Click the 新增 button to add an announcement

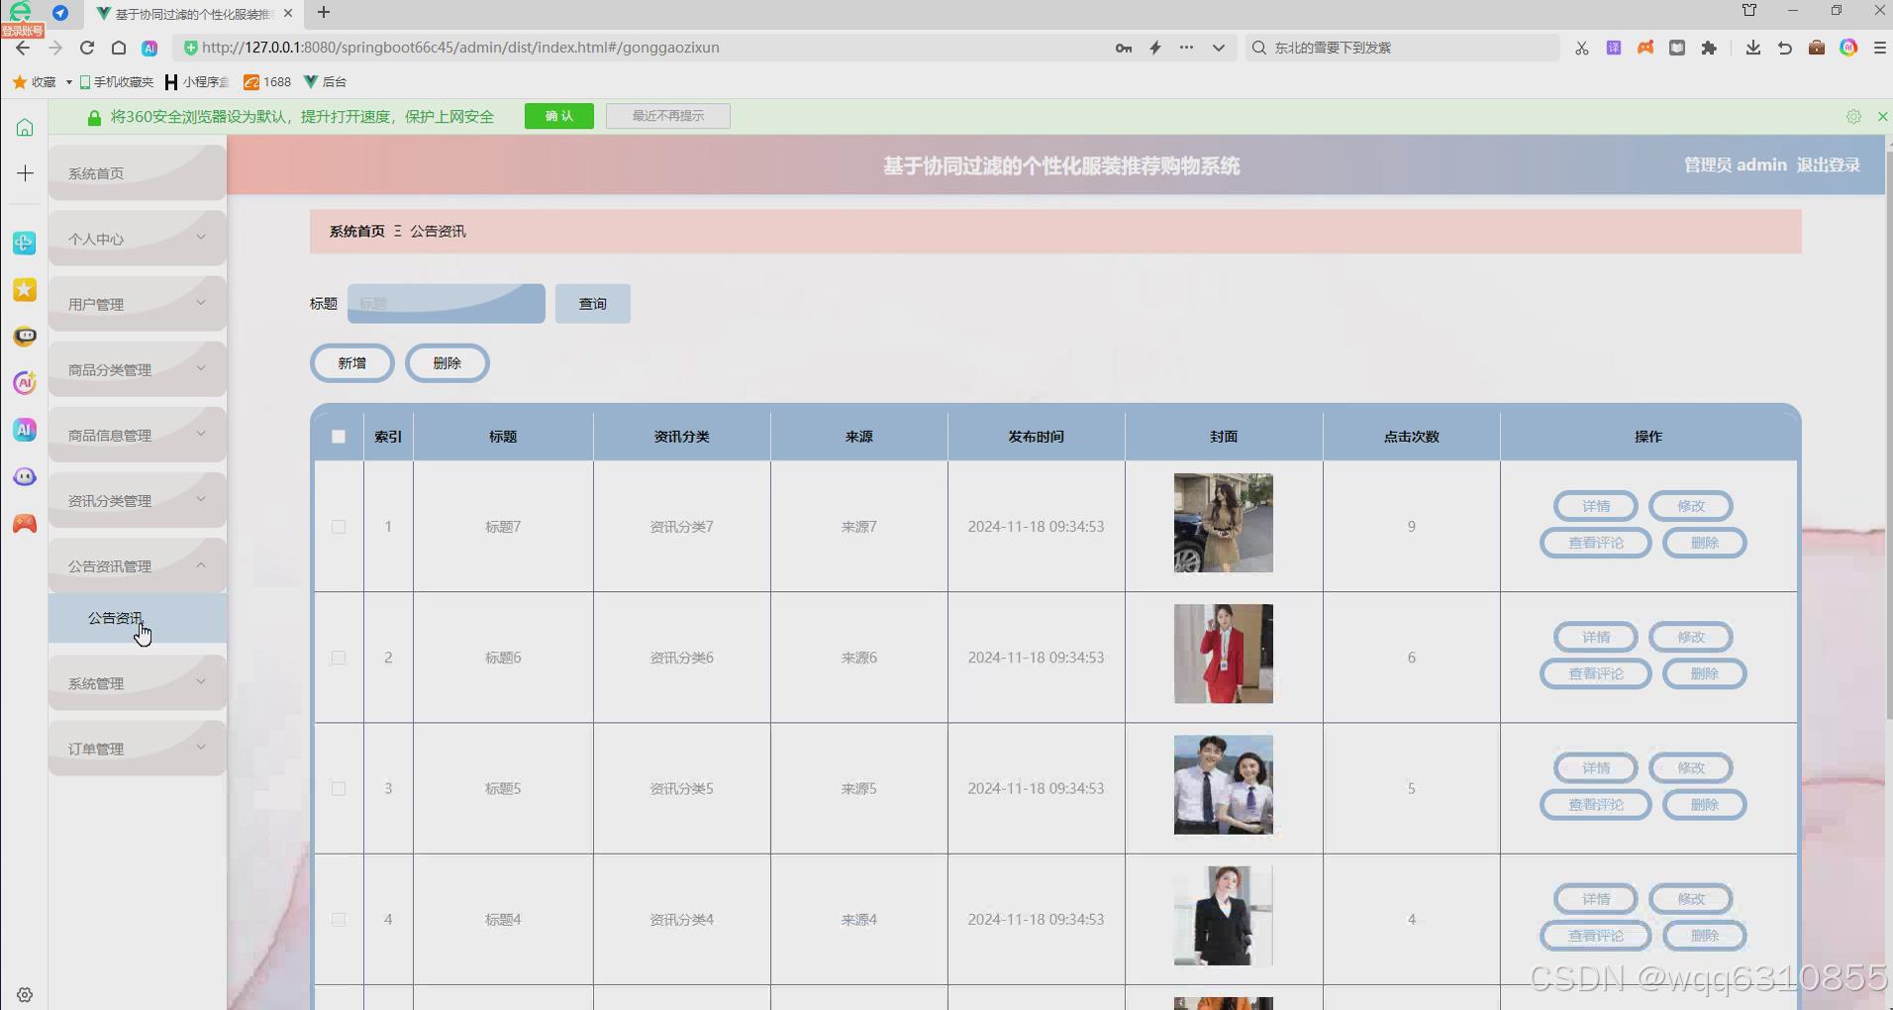coord(351,362)
